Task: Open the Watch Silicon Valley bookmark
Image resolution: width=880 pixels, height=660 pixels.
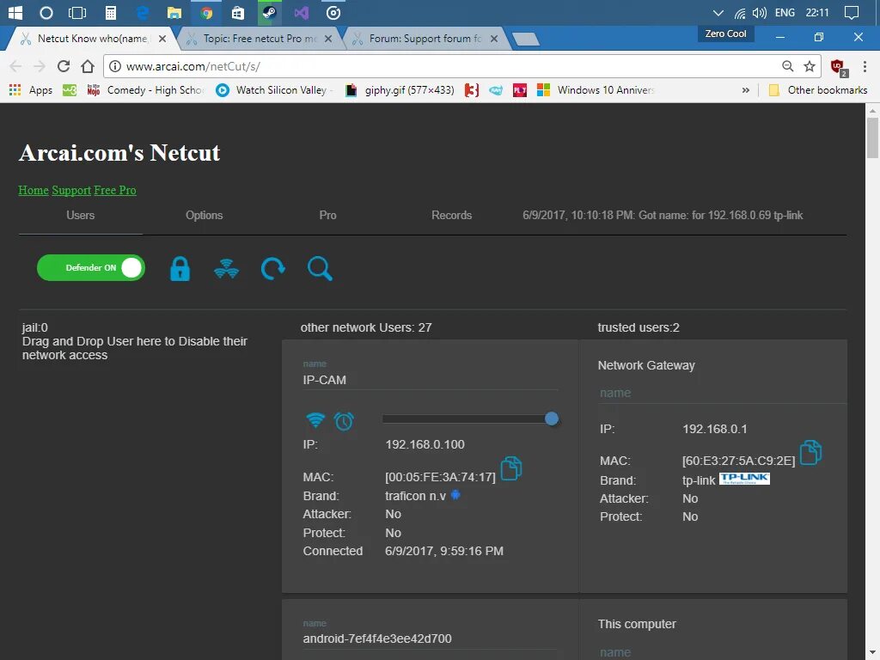Action: [x=275, y=89]
